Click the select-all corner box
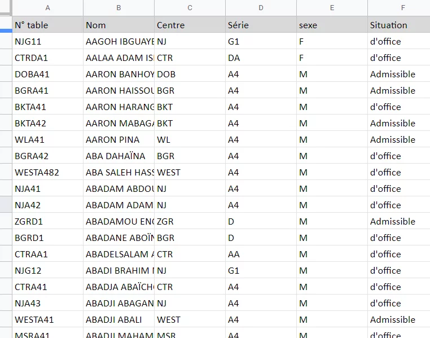 [x=6, y=8]
